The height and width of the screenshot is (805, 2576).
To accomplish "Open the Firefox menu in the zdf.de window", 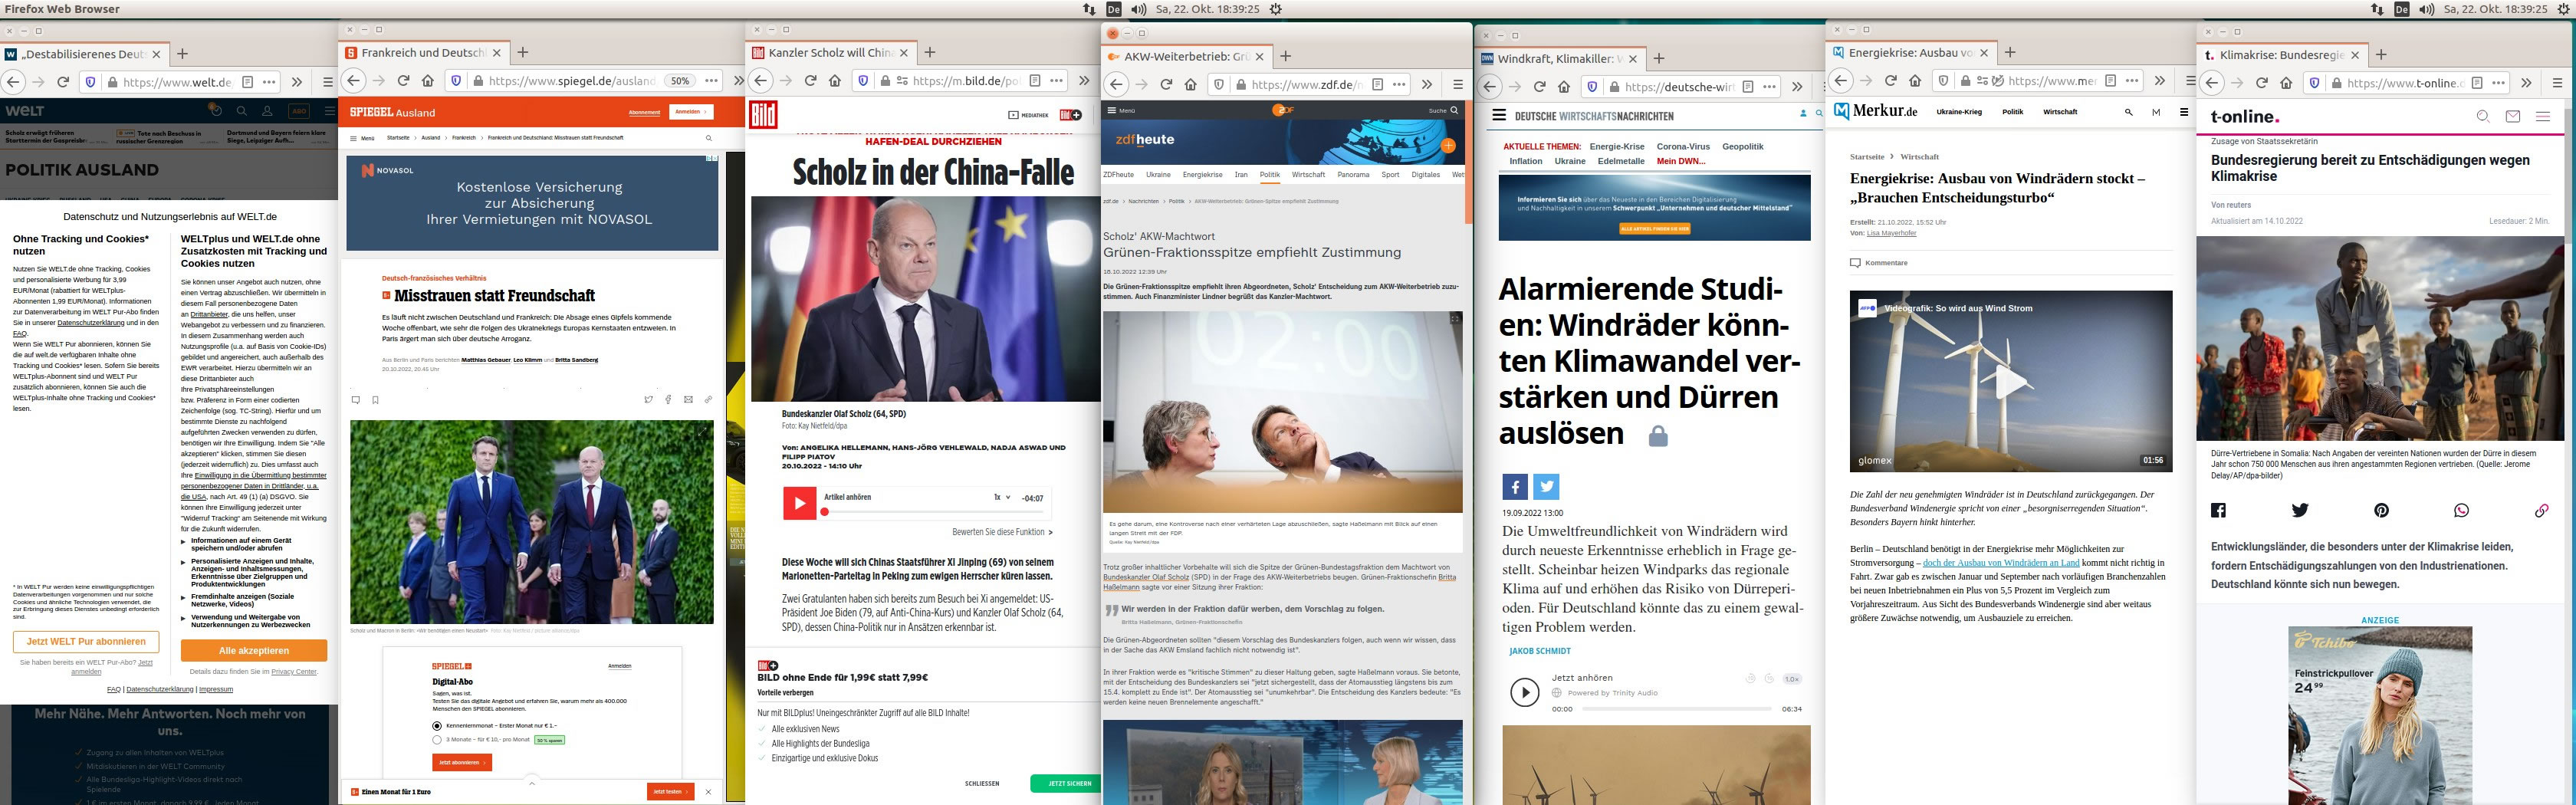I will point(1458,85).
